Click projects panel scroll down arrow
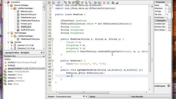 pos(44,48)
